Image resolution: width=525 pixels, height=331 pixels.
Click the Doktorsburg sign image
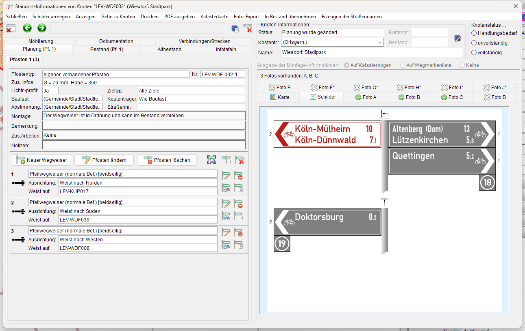[x=327, y=222]
